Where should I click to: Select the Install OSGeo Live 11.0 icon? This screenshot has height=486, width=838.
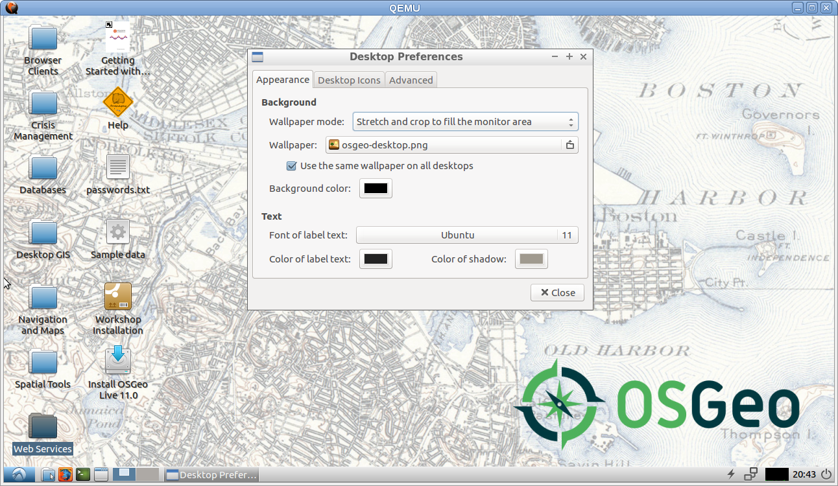[118, 360]
